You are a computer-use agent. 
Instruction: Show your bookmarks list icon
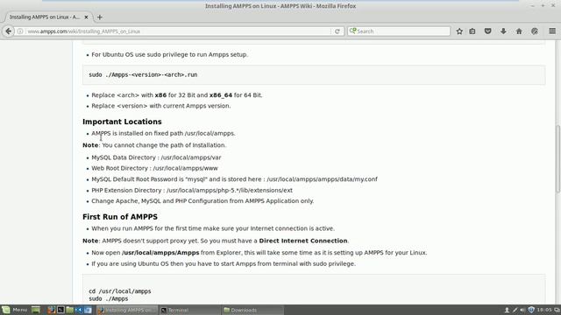472,31
